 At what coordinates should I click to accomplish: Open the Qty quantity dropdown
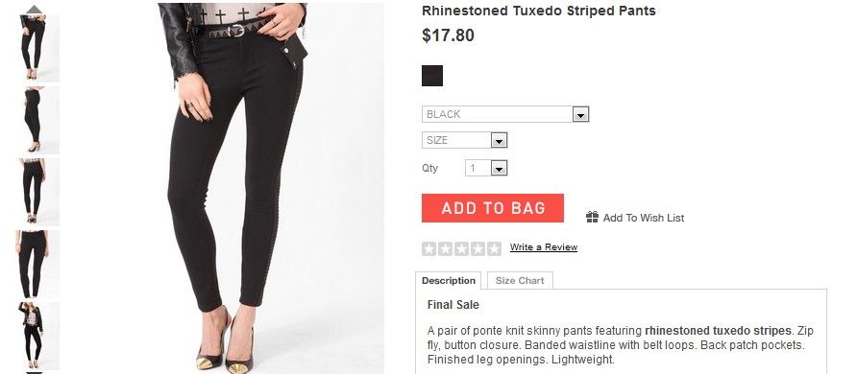click(x=486, y=168)
